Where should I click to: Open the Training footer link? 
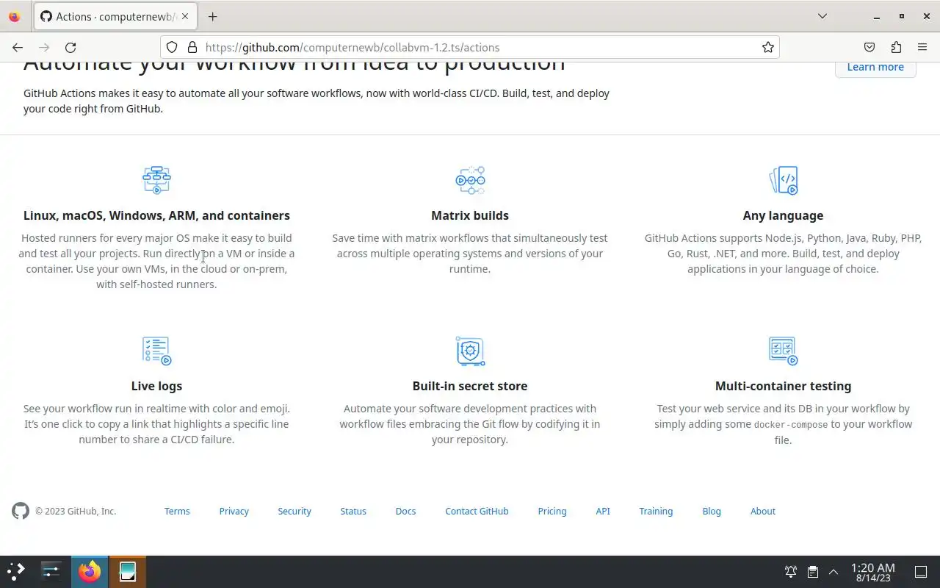click(656, 511)
